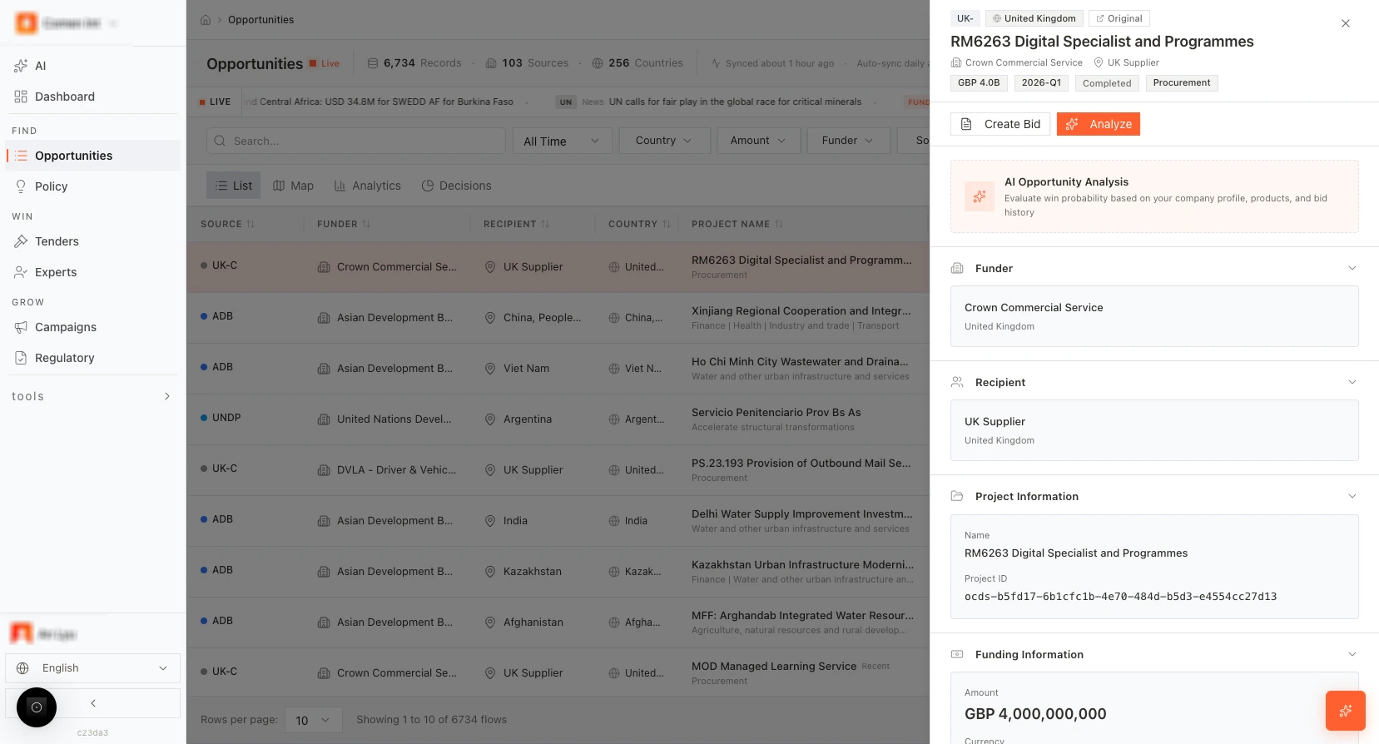Collapse the Funder section chevron
The height and width of the screenshot is (744, 1379).
pos(1352,268)
